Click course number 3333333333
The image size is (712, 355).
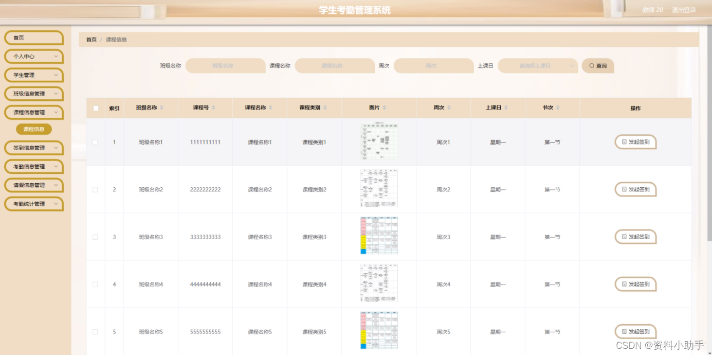tap(205, 237)
